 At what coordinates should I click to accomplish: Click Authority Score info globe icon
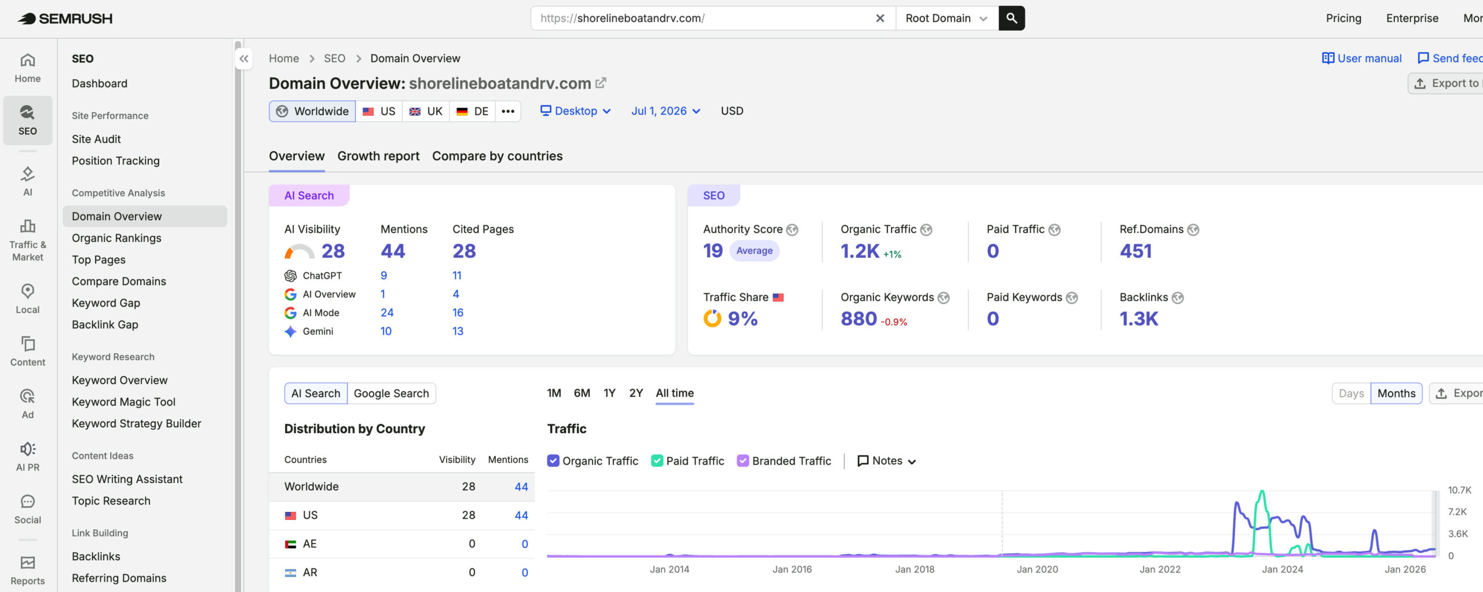click(x=792, y=230)
